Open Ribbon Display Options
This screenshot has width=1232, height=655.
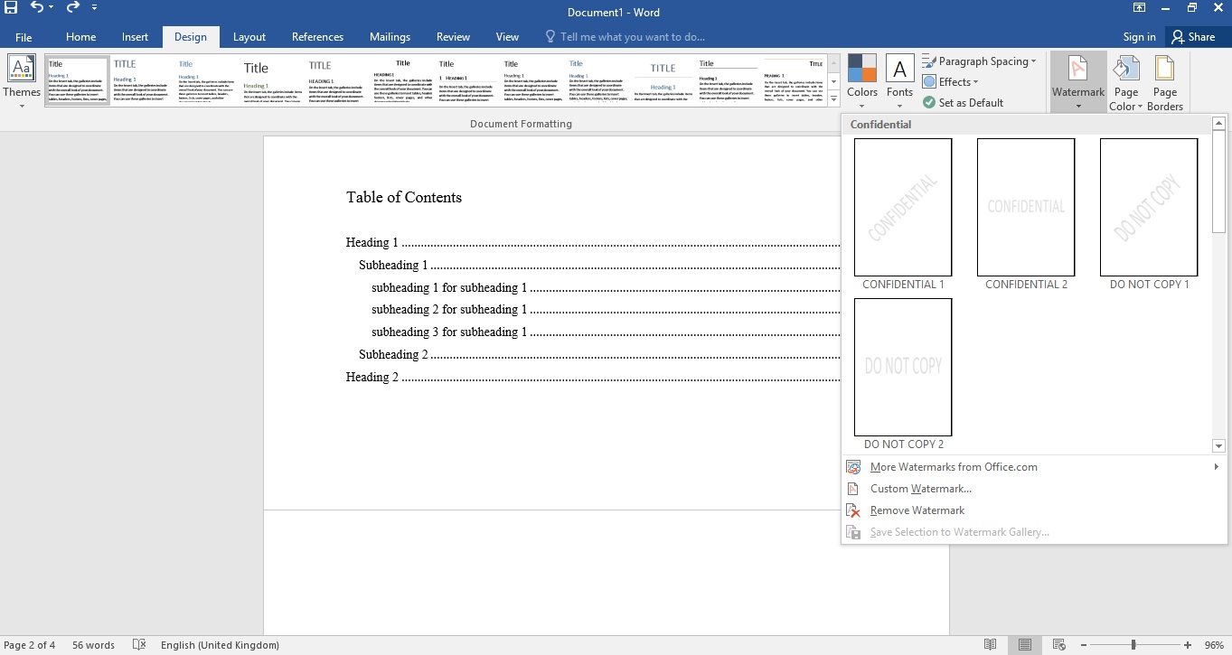pyautogui.click(x=1140, y=8)
